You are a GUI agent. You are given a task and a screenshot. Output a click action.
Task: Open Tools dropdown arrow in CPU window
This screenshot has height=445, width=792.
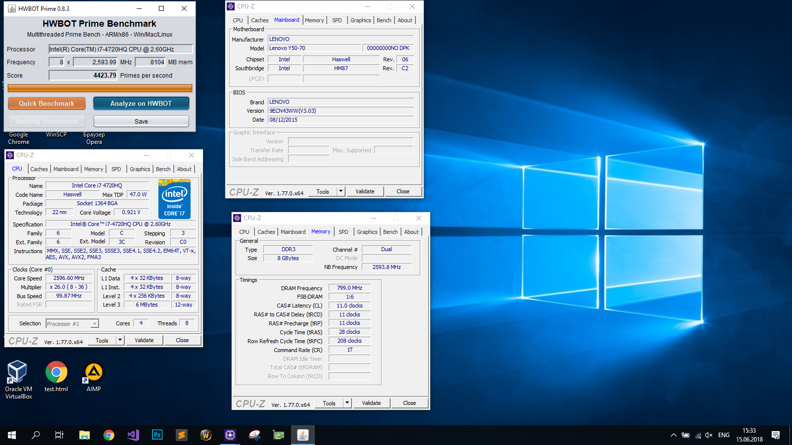(x=120, y=340)
